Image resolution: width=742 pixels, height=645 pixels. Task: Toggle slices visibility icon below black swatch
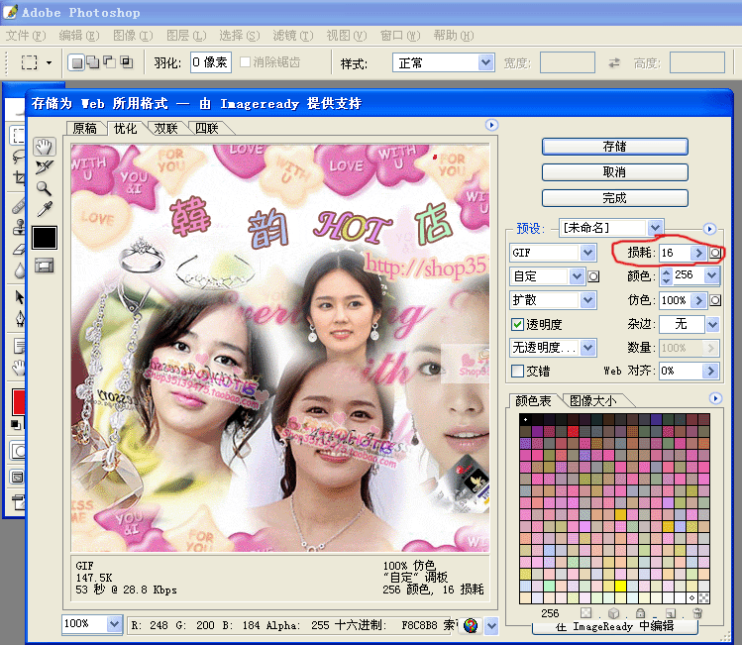pyautogui.click(x=44, y=266)
